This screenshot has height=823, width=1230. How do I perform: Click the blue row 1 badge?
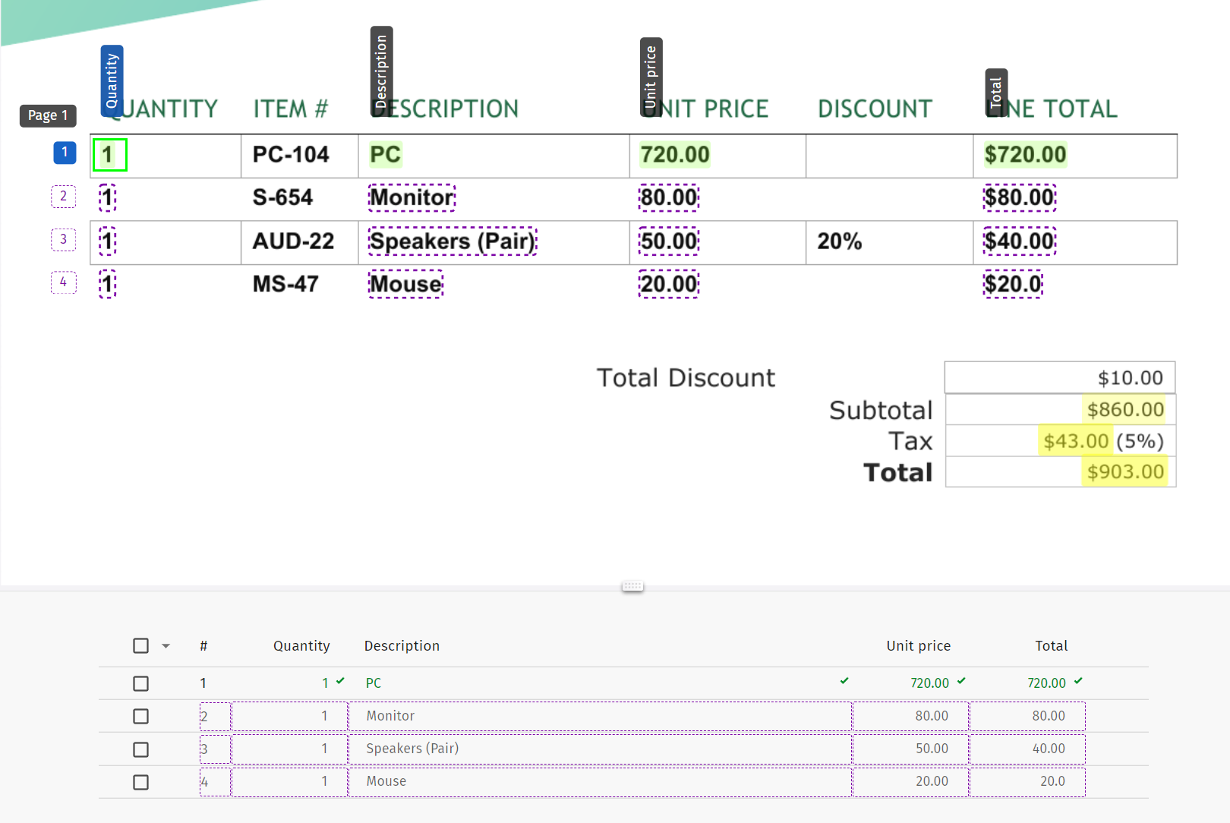[x=65, y=153]
